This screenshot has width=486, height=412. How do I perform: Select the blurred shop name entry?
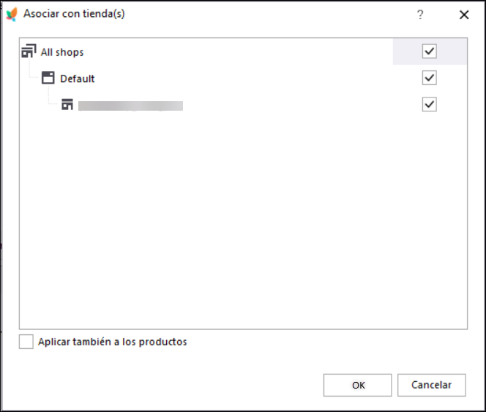pyautogui.click(x=130, y=106)
